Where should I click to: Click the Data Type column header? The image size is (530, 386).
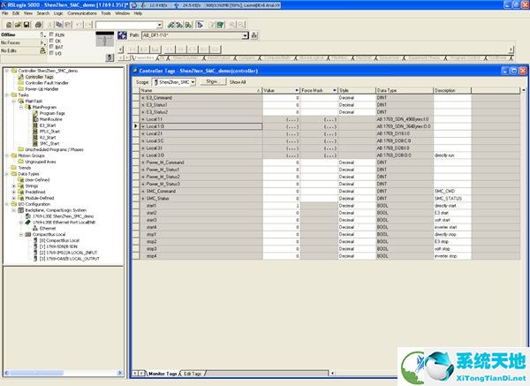[x=405, y=90]
